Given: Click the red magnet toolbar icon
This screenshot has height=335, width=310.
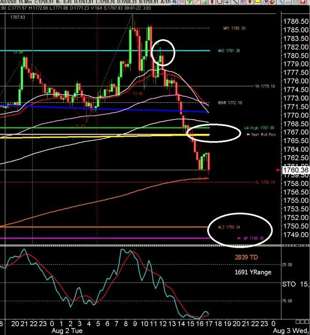Looking at the screenshot, I should [x=272, y=2].
